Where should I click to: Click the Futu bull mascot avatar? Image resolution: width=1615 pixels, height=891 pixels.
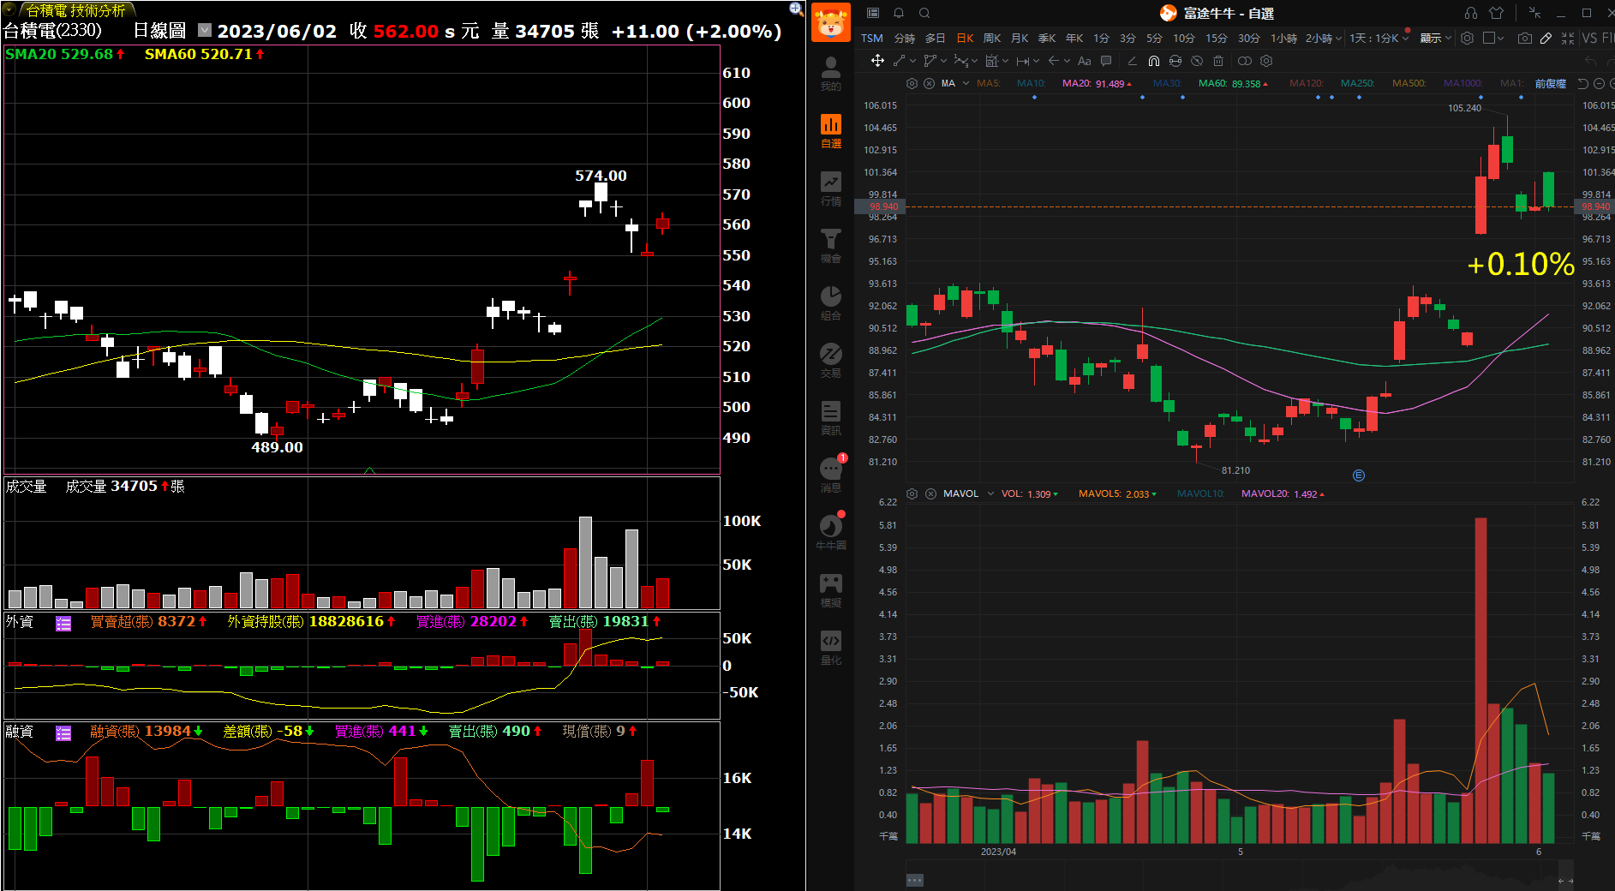[x=830, y=22]
